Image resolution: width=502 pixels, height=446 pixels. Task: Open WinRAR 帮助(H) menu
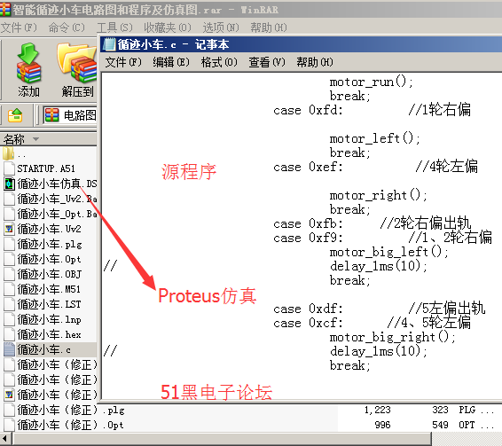(269, 27)
